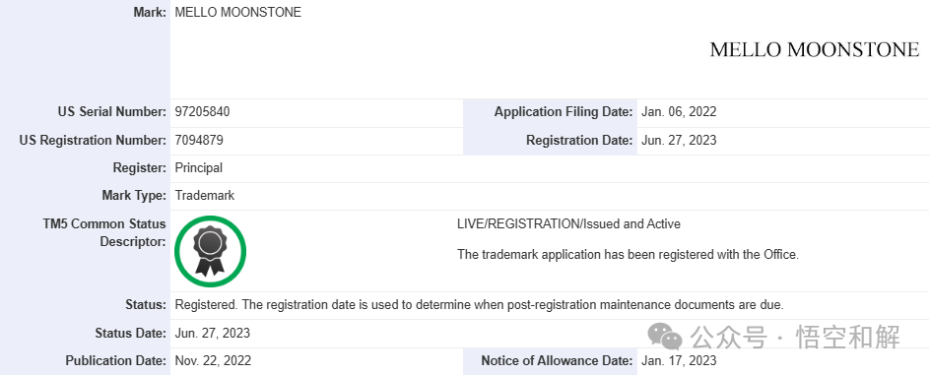The height and width of the screenshot is (375, 930).
Task: Click the green registered ribbon status icon
Action: tap(210, 251)
